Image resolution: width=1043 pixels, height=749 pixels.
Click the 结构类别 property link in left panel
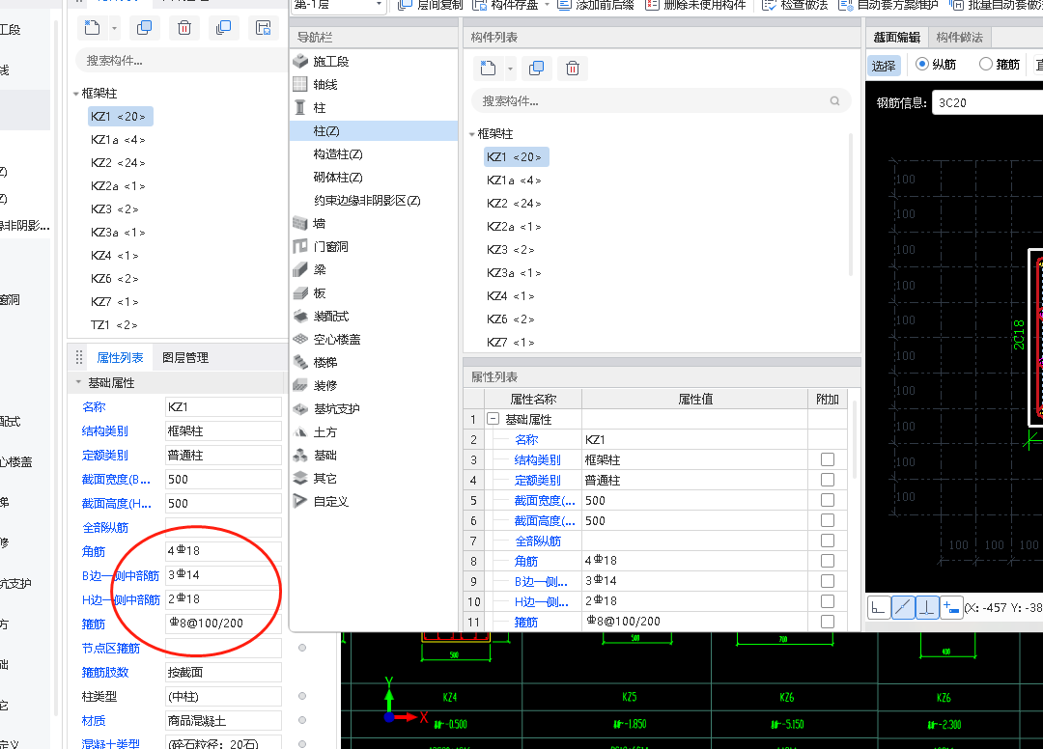[105, 431]
